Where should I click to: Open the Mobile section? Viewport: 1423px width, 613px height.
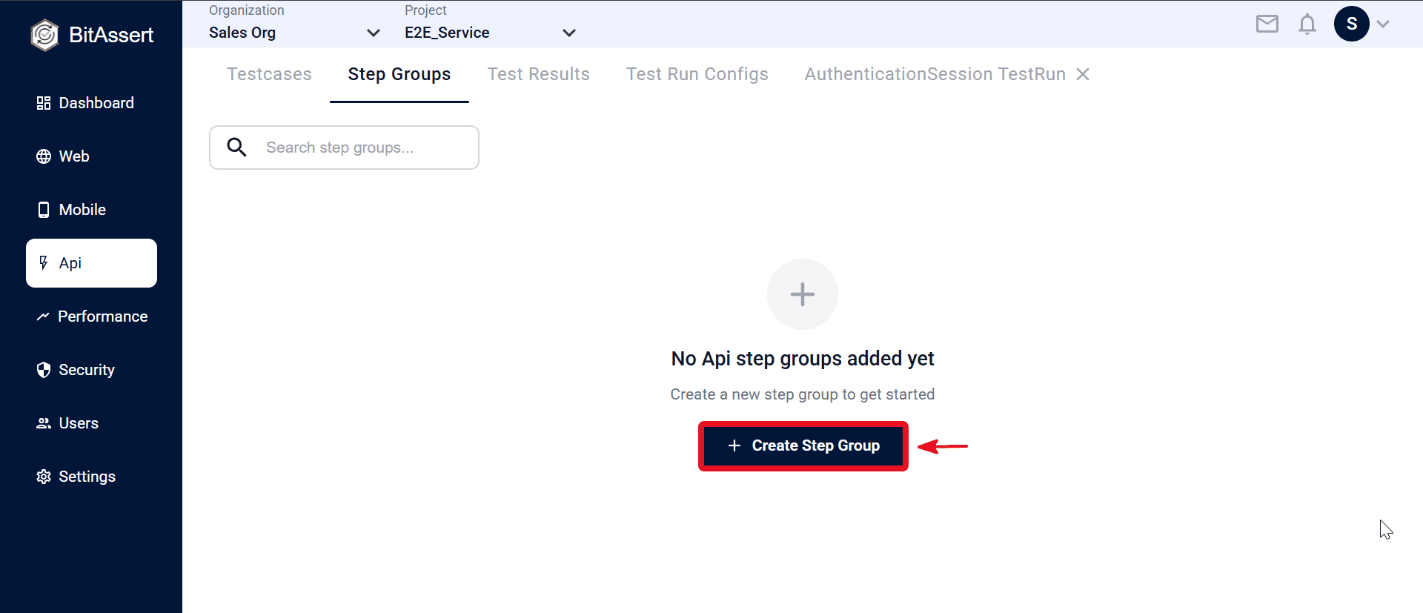tap(91, 210)
